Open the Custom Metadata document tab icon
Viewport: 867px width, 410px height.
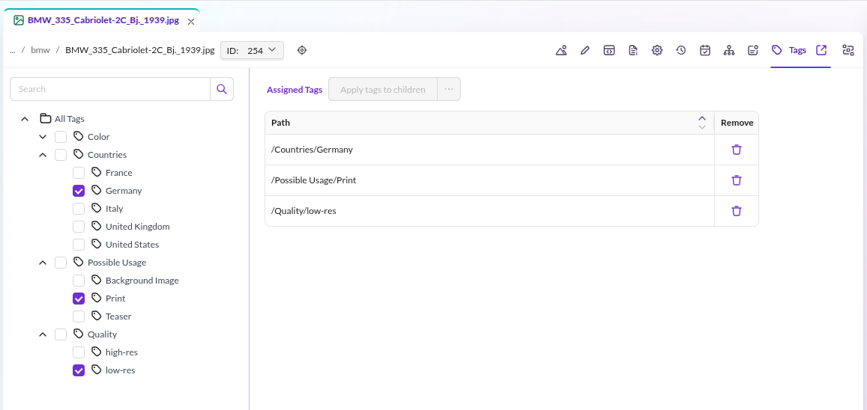[633, 50]
